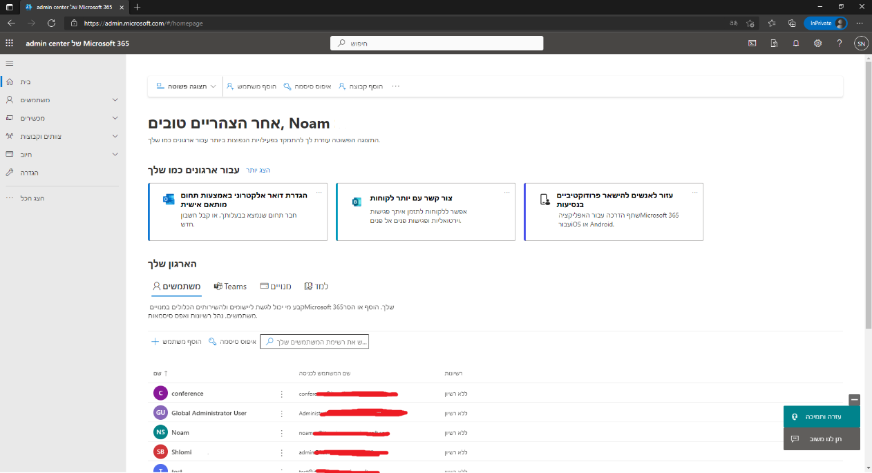This screenshot has width=872, height=473.
Task: Open the settings gear in header
Action: tap(817, 44)
